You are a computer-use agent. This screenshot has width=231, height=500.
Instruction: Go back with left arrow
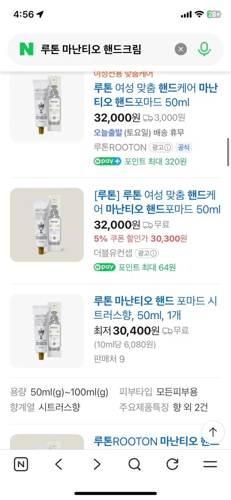click(59, 464)
